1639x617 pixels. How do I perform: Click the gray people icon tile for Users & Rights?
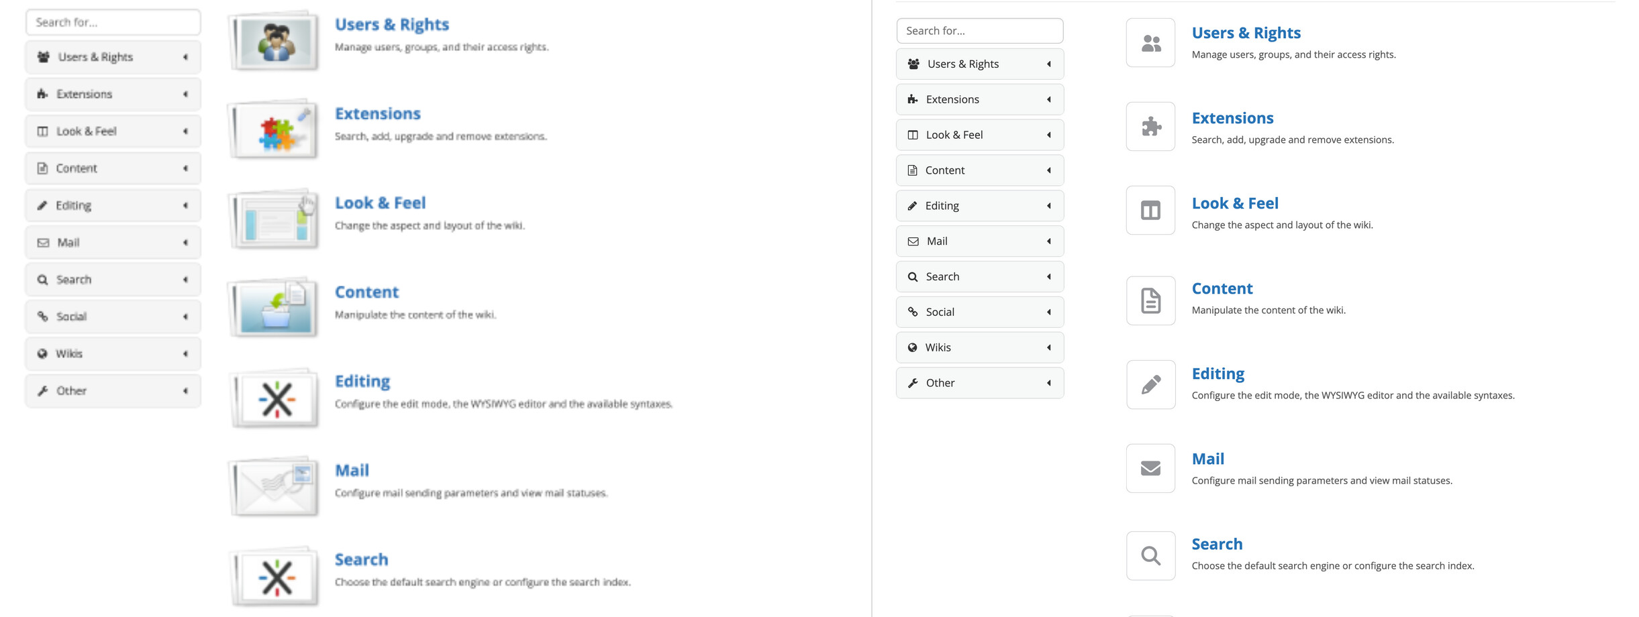tap(1150, 43)
